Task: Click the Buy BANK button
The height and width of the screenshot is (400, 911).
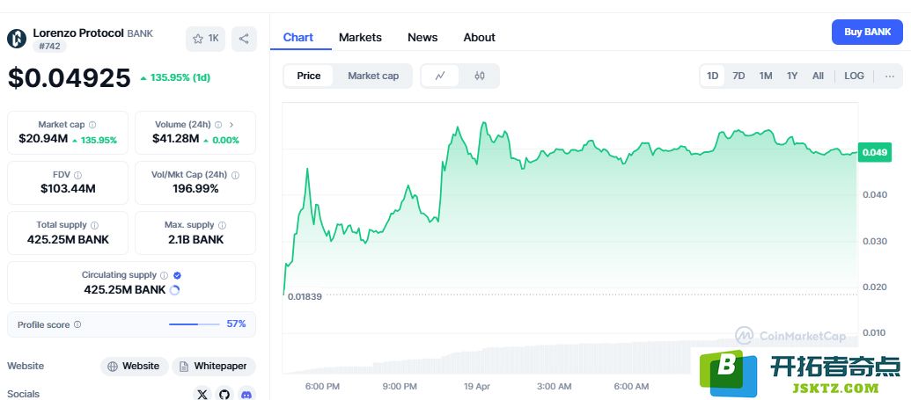Action: tap(867, 32)
